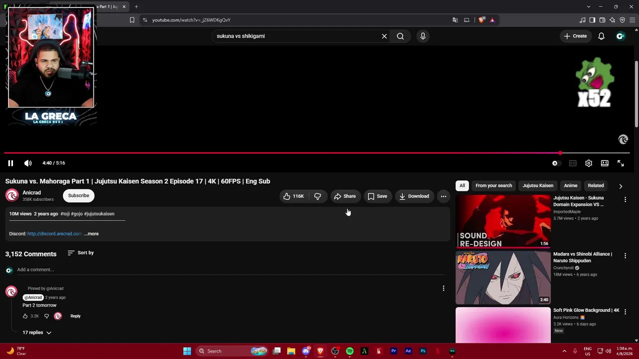The image size is (639, 359).
Task: Open more actions for the video
Action: (443, 196)
